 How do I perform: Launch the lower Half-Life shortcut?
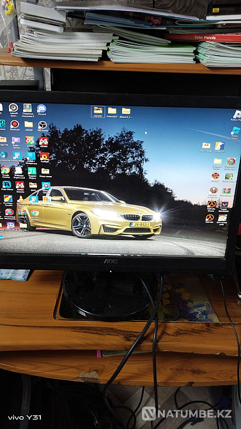[x=210, y=218]
